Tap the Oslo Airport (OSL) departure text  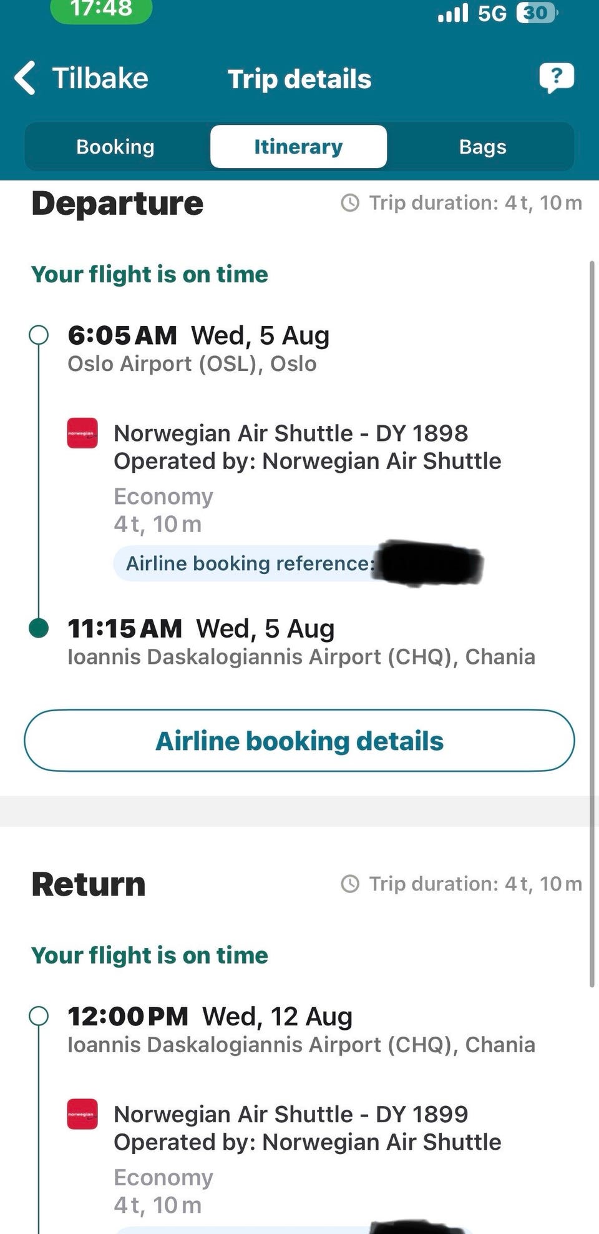point(192,363)
